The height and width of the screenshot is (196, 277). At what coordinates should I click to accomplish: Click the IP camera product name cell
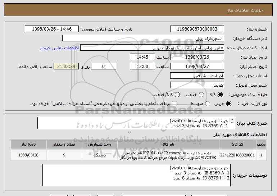click(168, 155)
